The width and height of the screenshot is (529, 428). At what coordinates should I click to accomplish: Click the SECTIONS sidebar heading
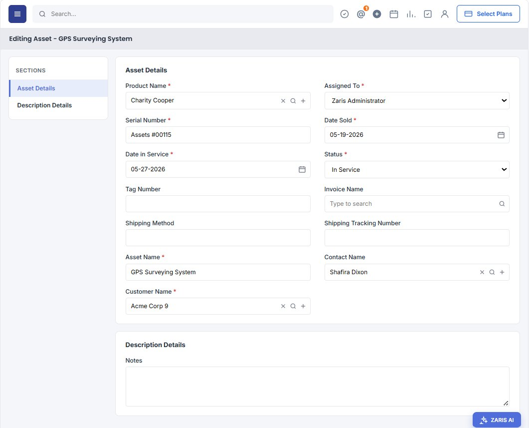click(31, 70)
